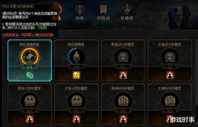This screenshot has width=198, height=127.
Task: Open the 内容 tab with sword emblem
Action: point(80,12)
